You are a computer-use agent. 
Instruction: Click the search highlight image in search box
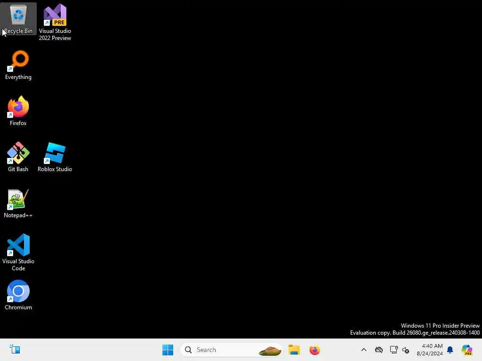point(270,350)
